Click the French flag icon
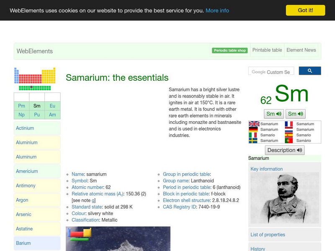Image resolution: width=335 pixels, height=251 pixels. 289,124
